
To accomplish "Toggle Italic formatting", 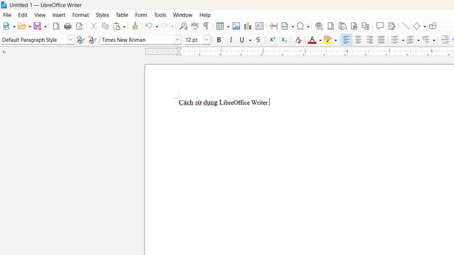I will click(231, 40).
